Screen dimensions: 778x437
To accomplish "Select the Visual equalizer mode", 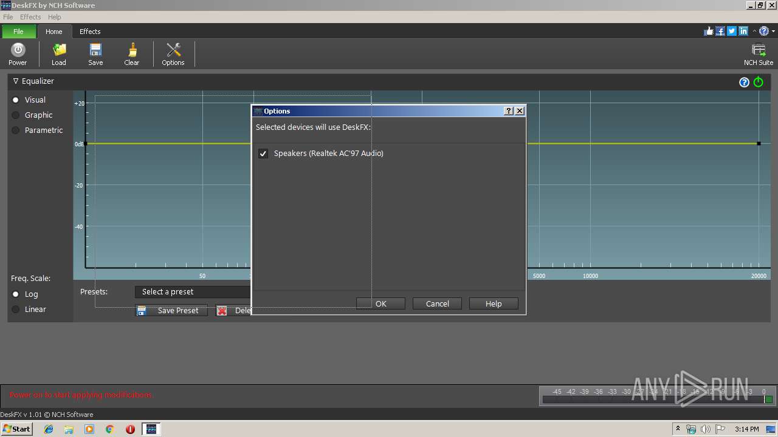I will coord(16,100).
